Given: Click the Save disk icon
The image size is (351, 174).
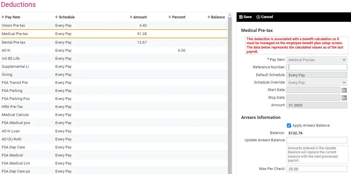Looking at the screenshot, I should coord(241,17).
